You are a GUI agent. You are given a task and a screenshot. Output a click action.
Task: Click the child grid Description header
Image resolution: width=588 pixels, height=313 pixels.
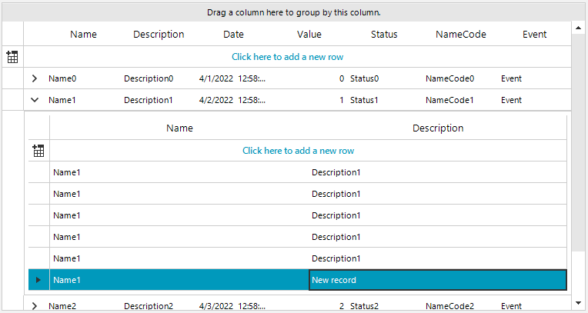click(x=438, y=128)
